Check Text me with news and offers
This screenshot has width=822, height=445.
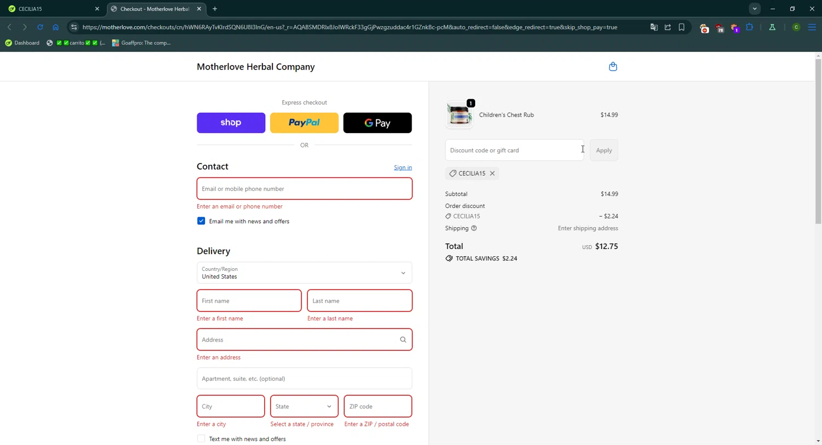click(201, 439)
